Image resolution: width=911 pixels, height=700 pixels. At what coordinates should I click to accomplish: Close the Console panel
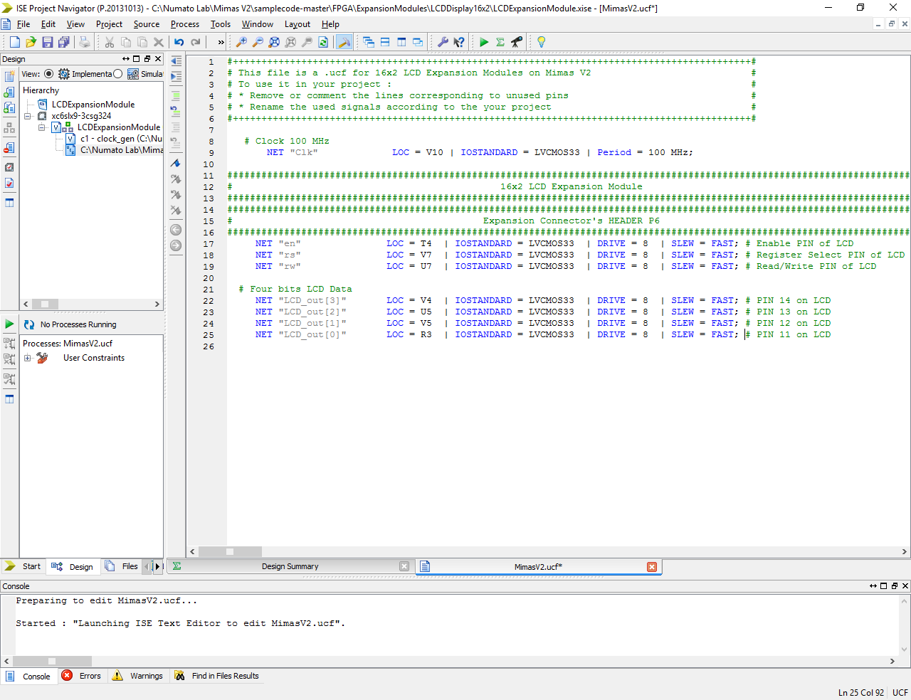[x=905, y=586]
